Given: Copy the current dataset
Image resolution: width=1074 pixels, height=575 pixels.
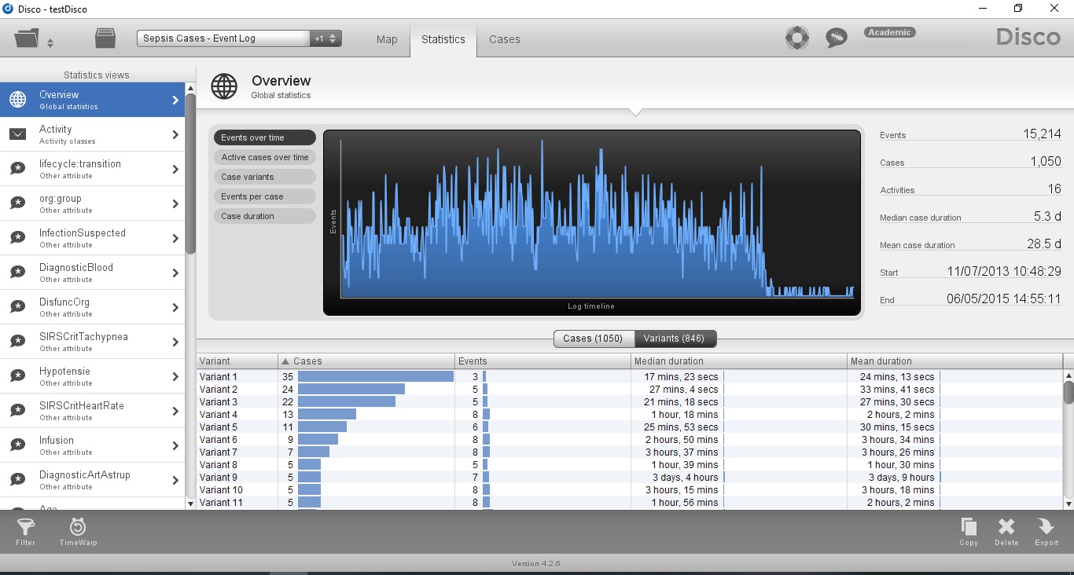Looking at the screenshot, I should tap(969, 532).
